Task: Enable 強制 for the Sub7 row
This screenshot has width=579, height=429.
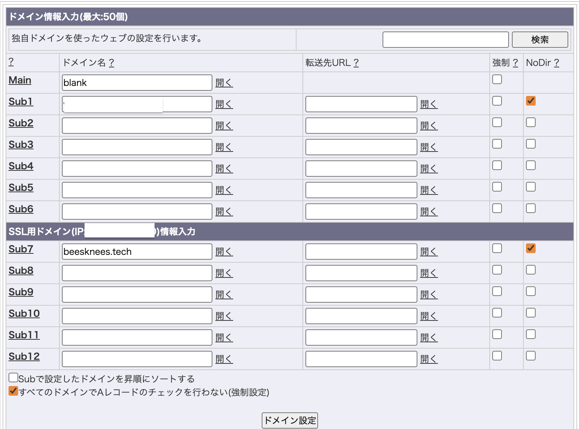Action: (497, 248)
